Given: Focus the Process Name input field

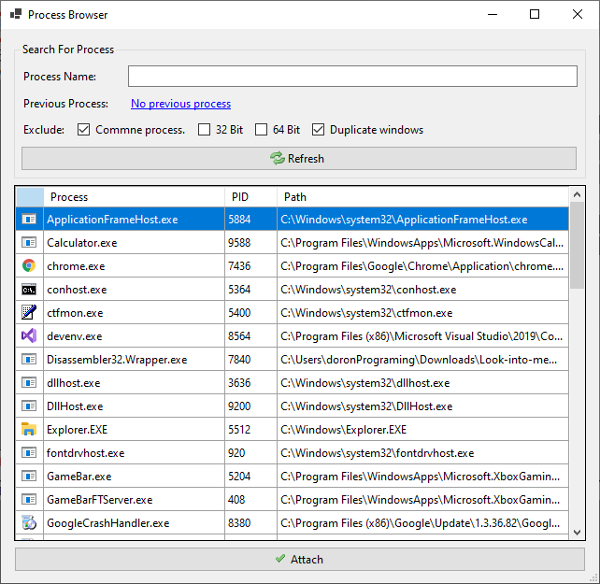Looking at the screenshot, I should [x=352, y=77].
